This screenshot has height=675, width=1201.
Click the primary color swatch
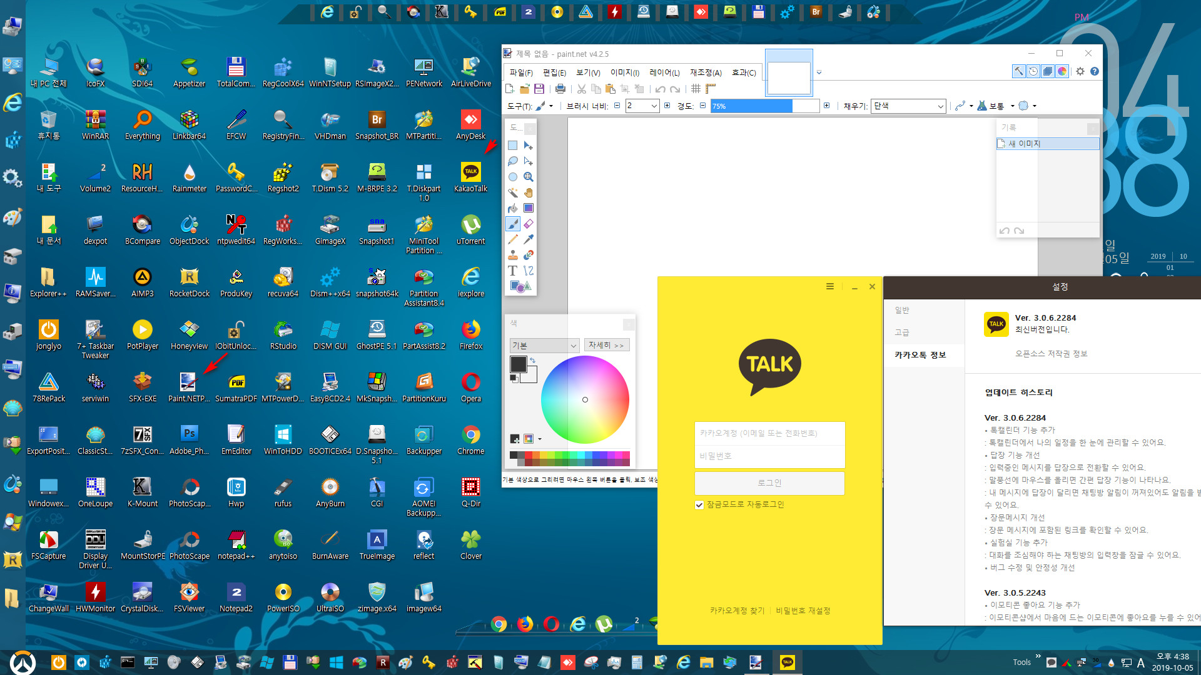click(x=518, y=364)
